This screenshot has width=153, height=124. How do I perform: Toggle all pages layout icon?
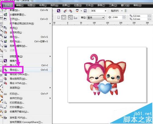click(70, 17)
